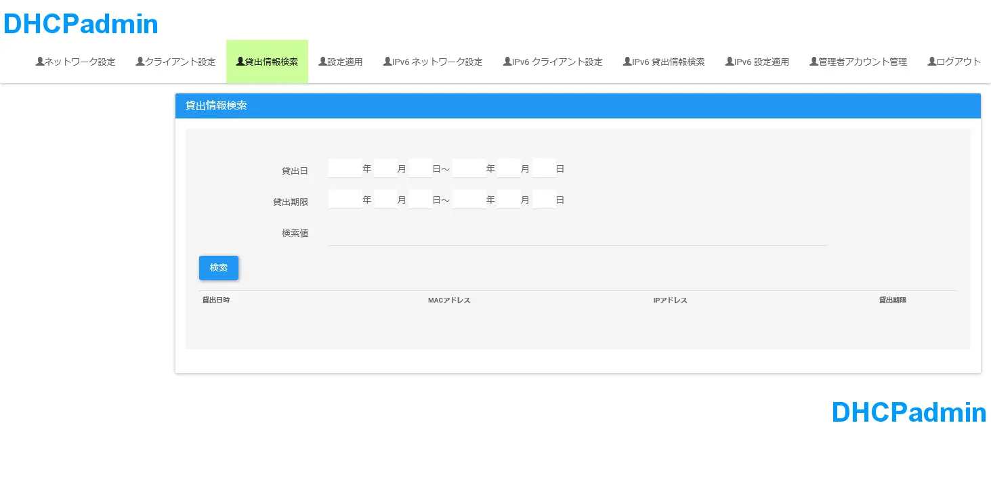991x488 pixels.
Task: Click into the 検索値 text field
Action: point(578,233)
